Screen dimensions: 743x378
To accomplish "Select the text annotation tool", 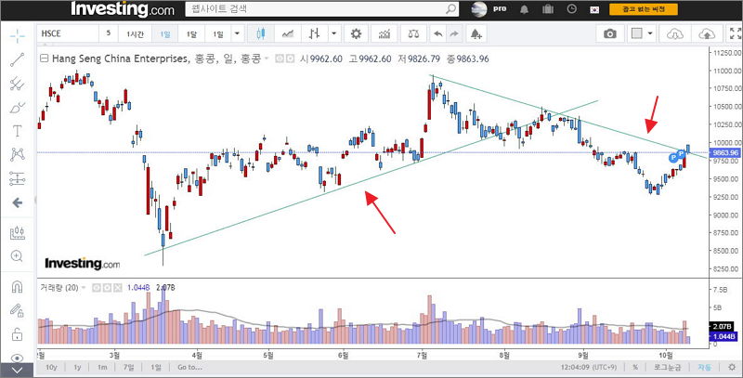I will pyautogui.click(x=17, y=131).
